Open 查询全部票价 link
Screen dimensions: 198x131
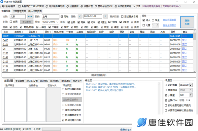tap(169, 25)
